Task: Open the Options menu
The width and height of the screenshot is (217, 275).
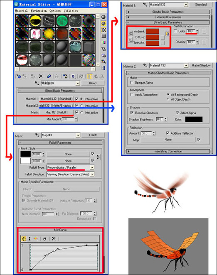Action: click(55, 11)
